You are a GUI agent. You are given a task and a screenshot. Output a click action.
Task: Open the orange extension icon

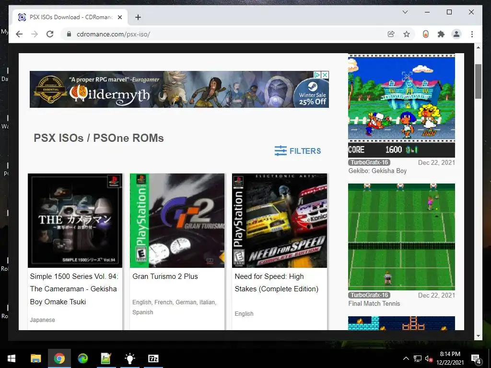tap(426, 34)
